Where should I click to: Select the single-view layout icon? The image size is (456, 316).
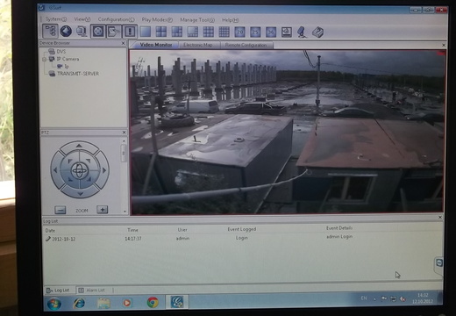click(x=146, y=32)
